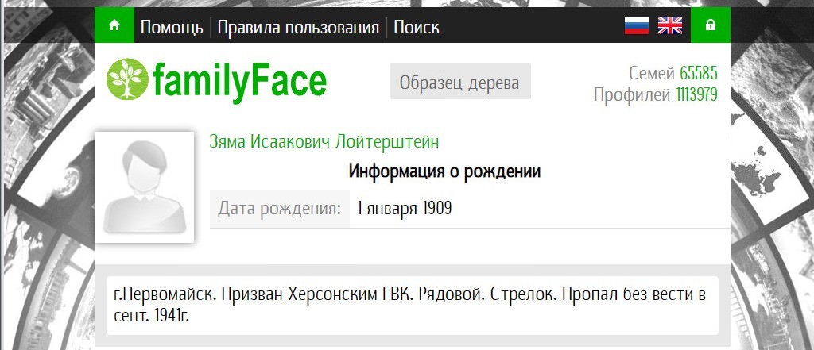Open the Поиск menu item

[416, 28]
